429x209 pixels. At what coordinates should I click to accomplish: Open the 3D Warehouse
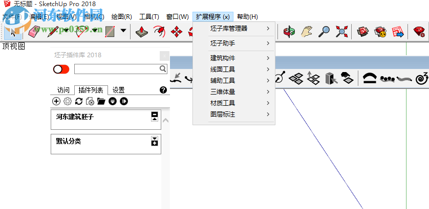click(363, 32)
